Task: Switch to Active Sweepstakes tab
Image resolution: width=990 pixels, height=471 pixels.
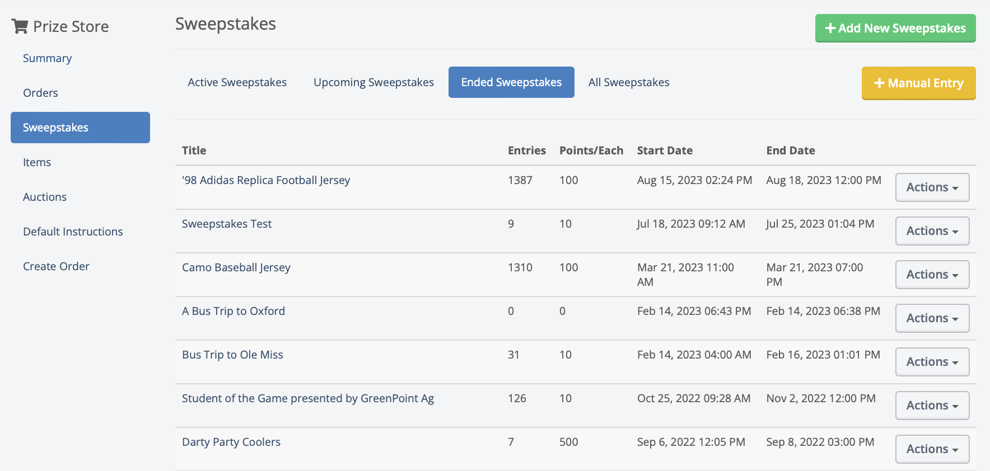Action: tap(237, 82)
